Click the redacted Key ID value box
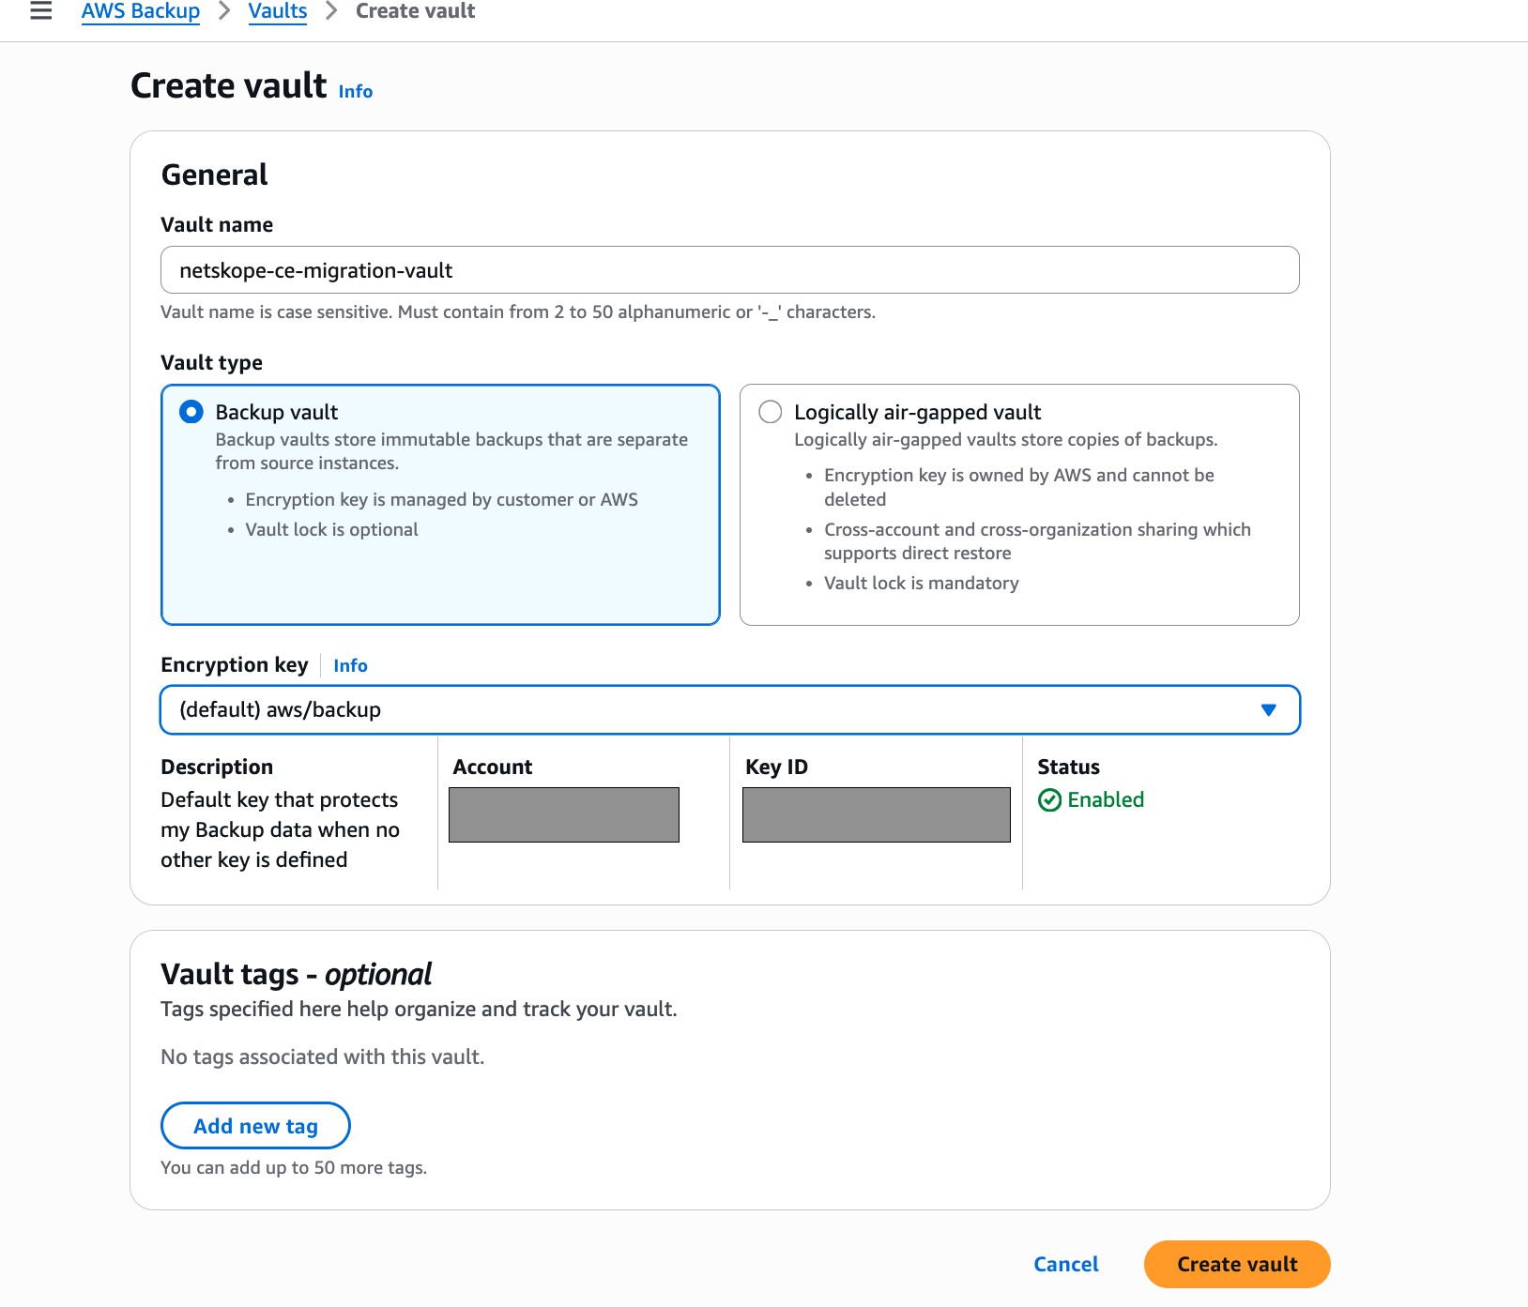 coord(877,814)
